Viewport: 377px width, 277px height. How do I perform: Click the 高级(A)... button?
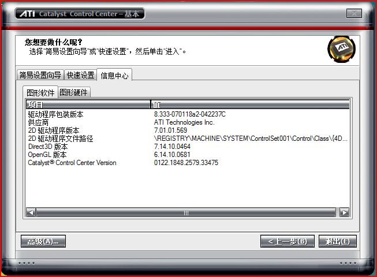(x=43, y=241)
